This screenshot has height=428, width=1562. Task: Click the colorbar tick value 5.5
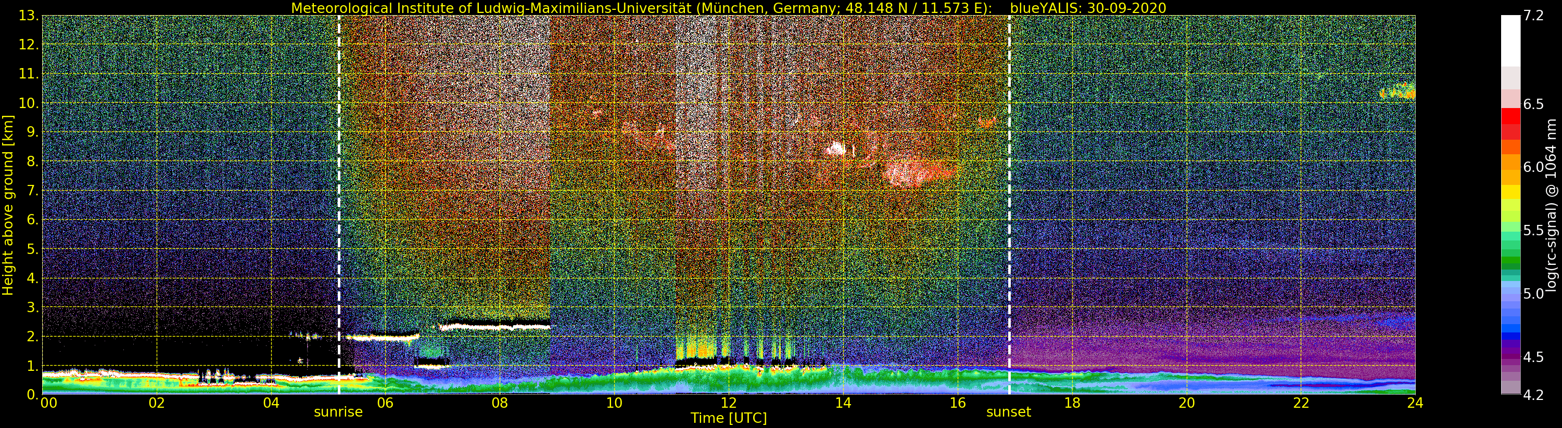pos(1533,231)
